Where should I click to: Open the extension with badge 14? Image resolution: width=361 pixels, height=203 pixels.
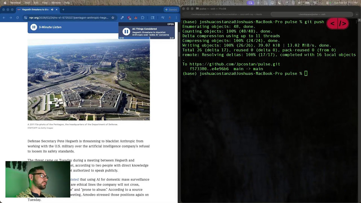129,18
